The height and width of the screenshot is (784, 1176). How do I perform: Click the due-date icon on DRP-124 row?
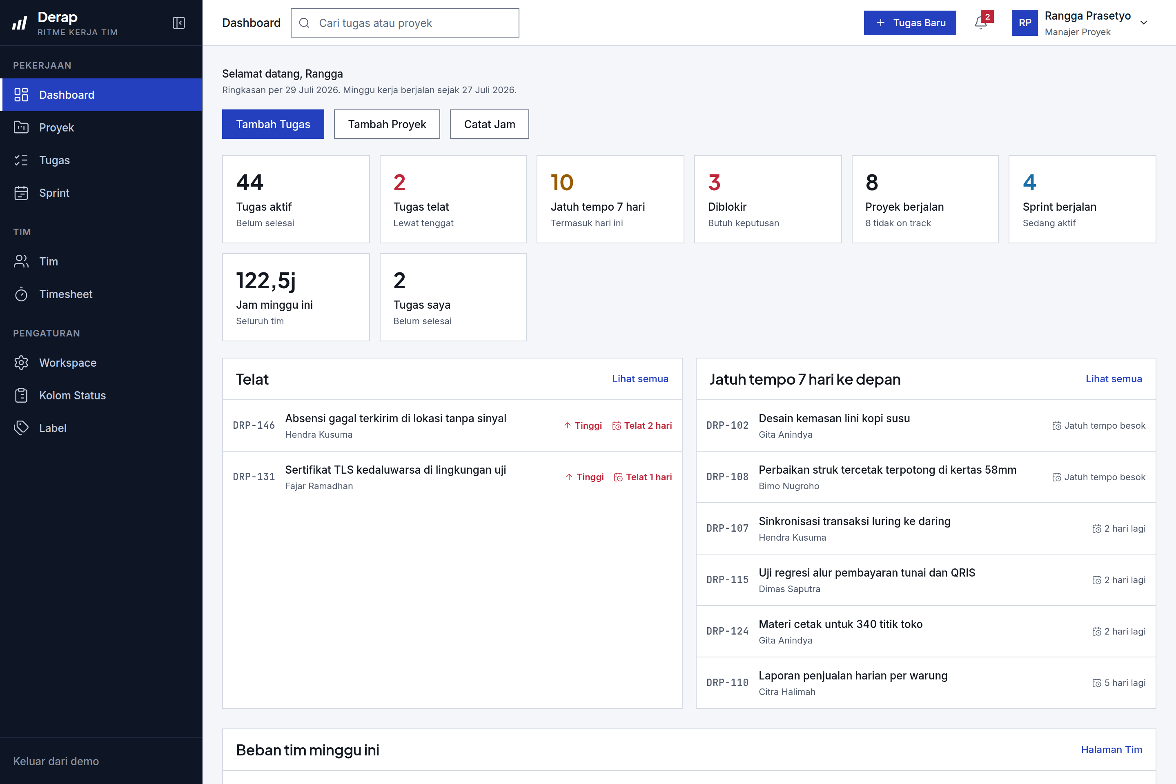click(1096, 632)
